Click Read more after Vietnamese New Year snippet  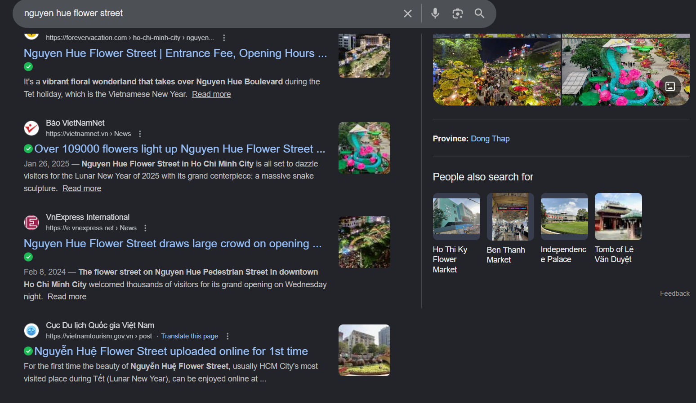(211, 94)
